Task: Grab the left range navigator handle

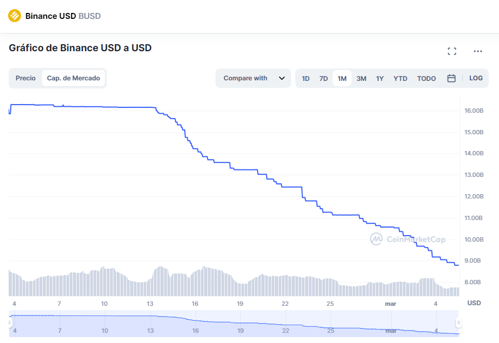Action: coord(10,323)
